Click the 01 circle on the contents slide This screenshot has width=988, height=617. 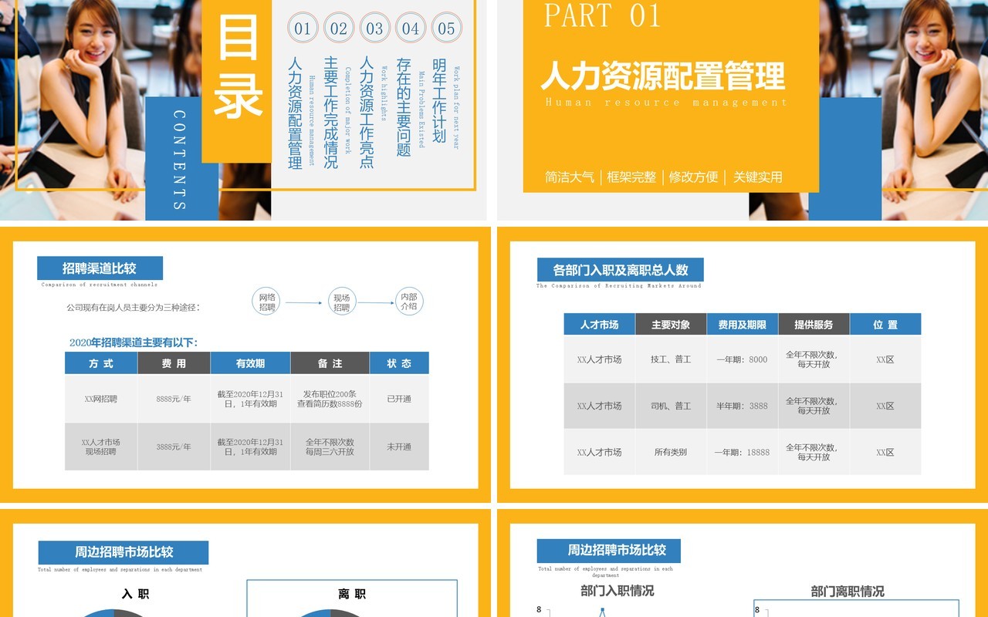tap(303, 29)
